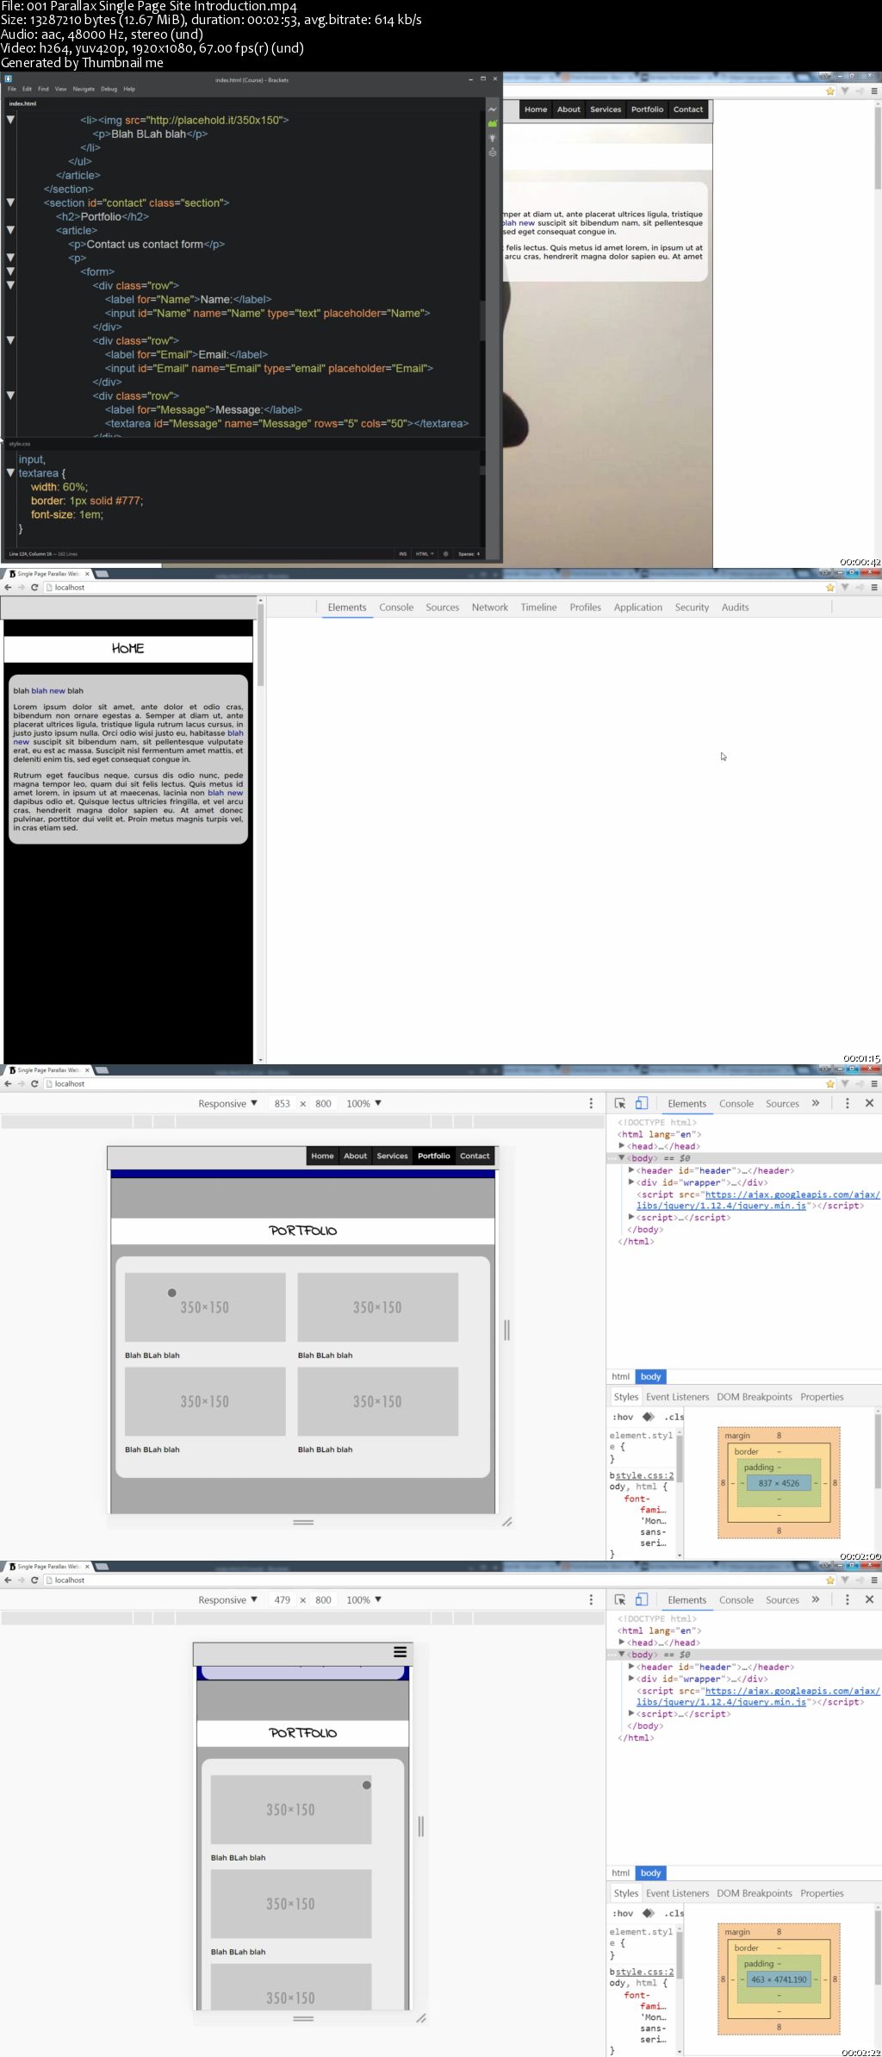Toggle INS insert mode in the Brackets status bar

tap(402, 554)
